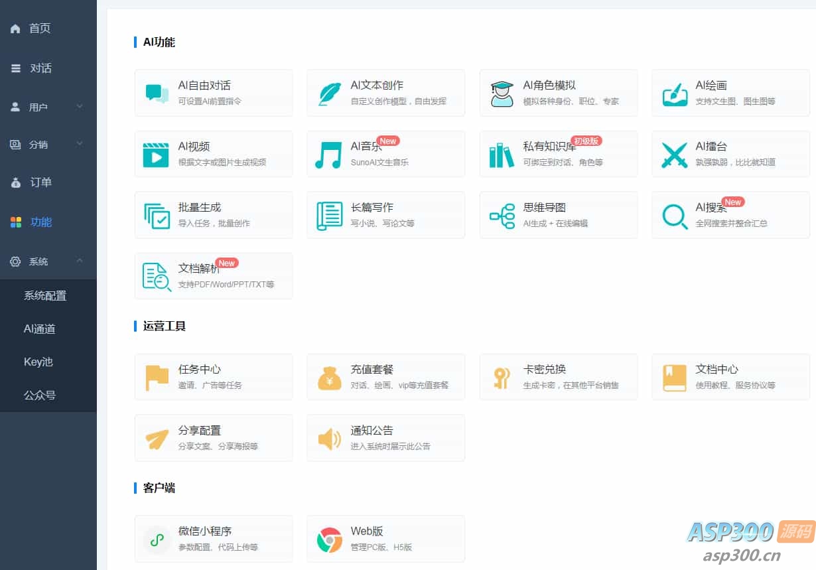Image resolution: width=816 pixels, height=570 pixels.
Task: Open the AI视频 video generation icon
Action: point(157,153)
